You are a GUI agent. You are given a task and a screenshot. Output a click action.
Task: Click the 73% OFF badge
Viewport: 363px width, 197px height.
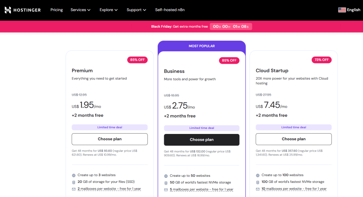tap(322, 60)
